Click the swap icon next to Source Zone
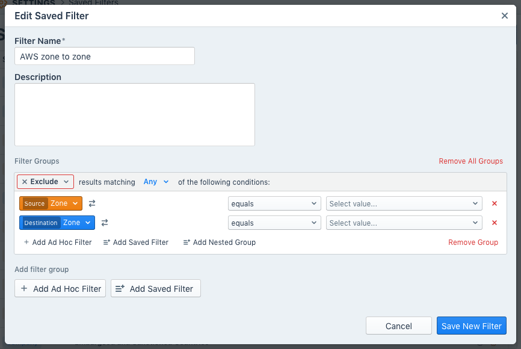Viewport: 521px width, 349px height. pyautogui.click(x=92, y=204)
